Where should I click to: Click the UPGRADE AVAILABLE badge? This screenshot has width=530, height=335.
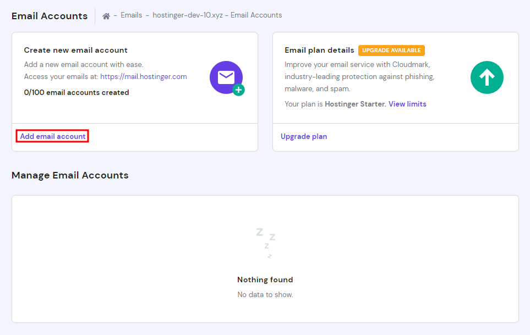(x=391, y=50)
